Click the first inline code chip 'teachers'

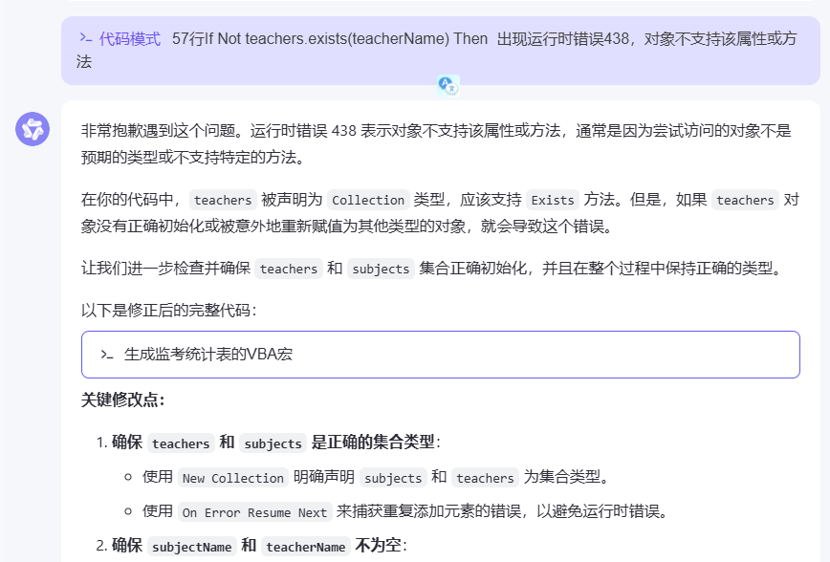pyautogui.click(x=223, y=200)
